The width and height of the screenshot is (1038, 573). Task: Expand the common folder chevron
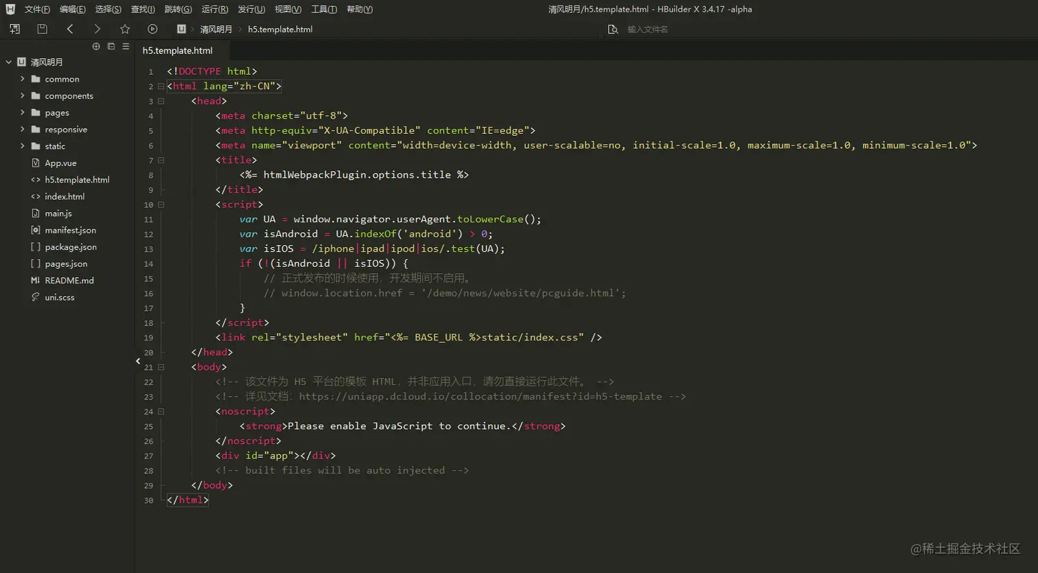pos(23,79)
